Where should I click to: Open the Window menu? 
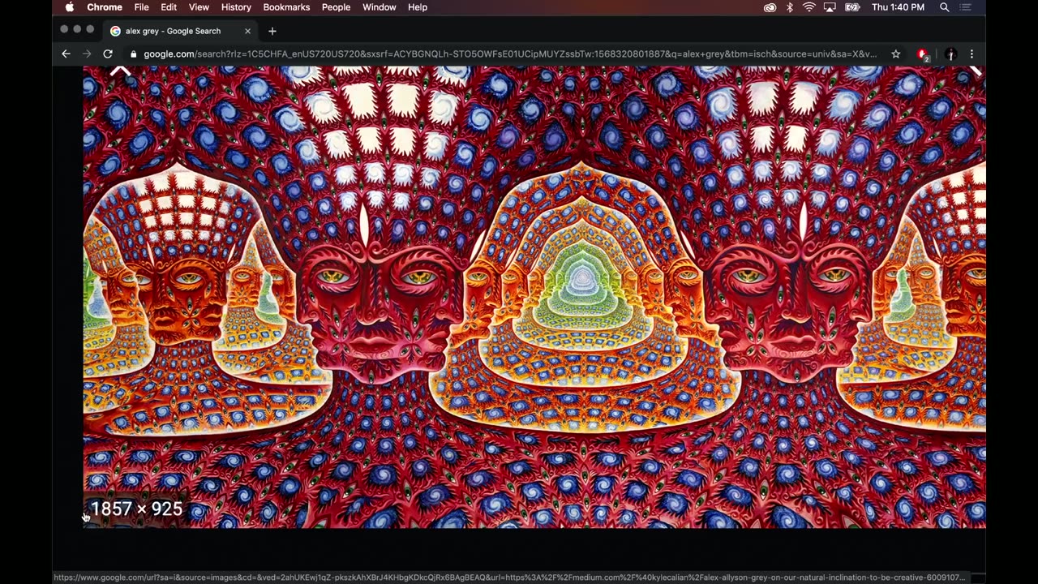click(x=379, y=7)
